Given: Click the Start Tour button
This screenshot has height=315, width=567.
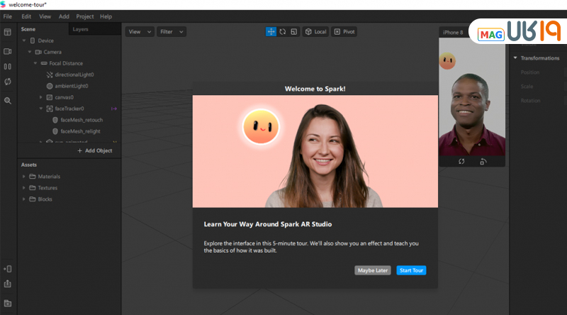Looking at the screenshot, I should click(411, 270).
